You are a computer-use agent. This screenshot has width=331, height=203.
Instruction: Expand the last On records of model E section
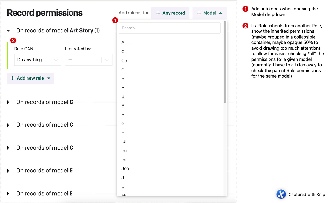coord(8,193)
